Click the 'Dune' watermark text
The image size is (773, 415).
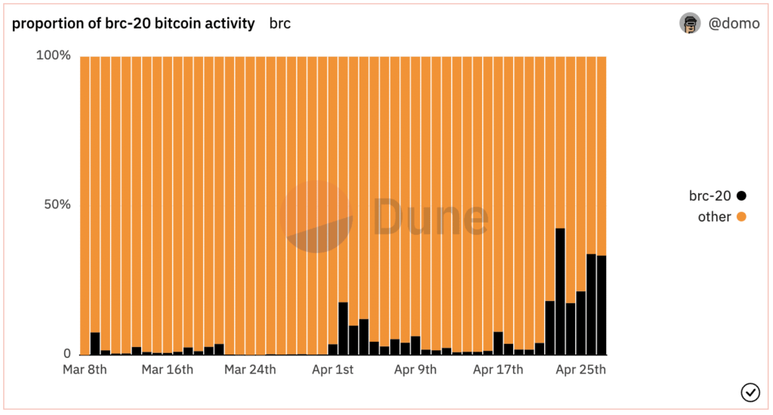(430, 217)
